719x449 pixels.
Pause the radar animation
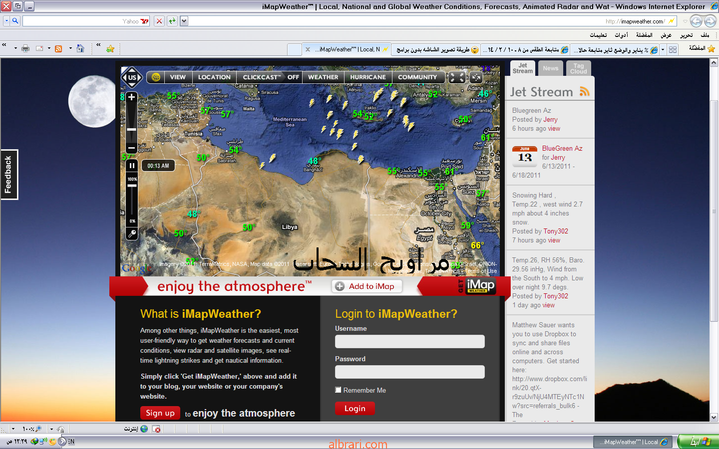(x=132, y=166)
